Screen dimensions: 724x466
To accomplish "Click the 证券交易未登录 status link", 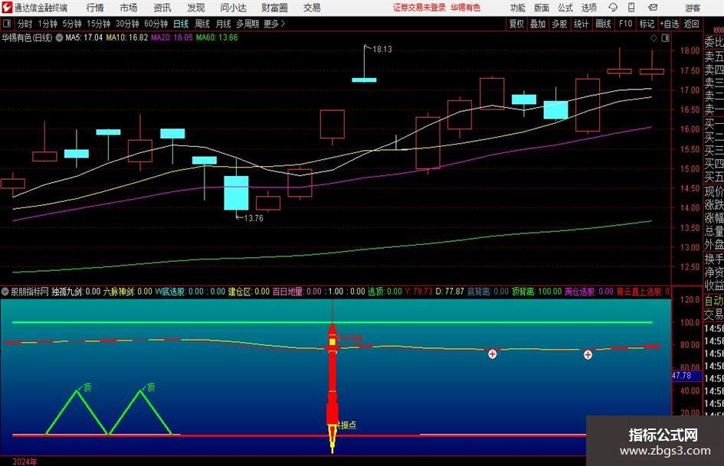I will (419, 8).
